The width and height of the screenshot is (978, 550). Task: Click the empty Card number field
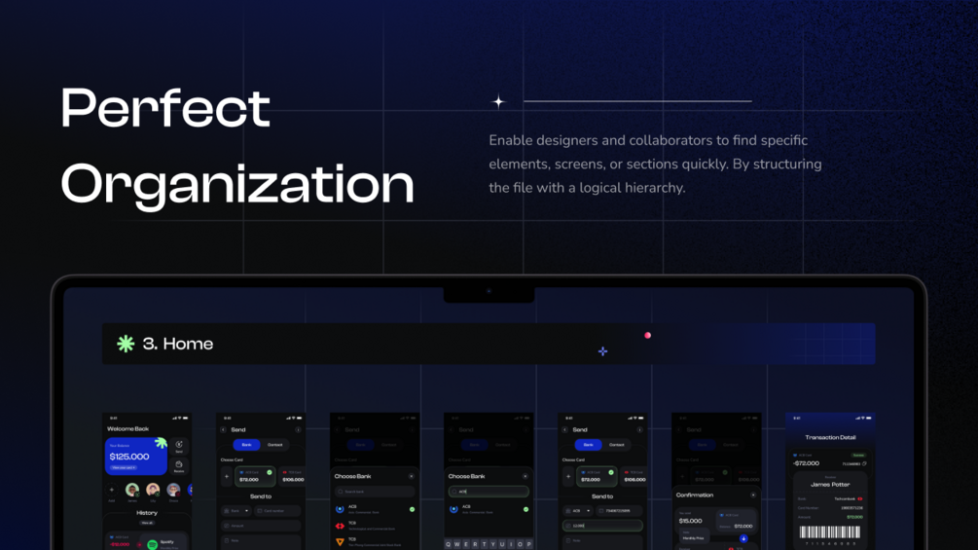[x=277, y=511]
